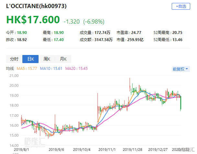This screenshot has height=154, width=197.
Task: Click the 成交额 turnover 3147.58万
Action: click(x=103, y=40)
